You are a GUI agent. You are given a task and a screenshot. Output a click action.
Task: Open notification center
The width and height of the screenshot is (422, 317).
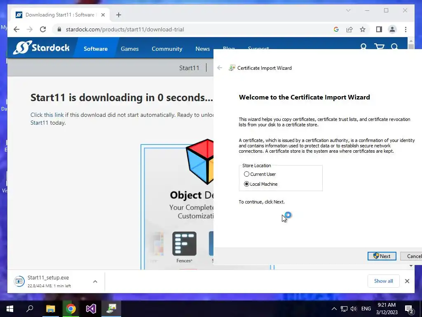coord(409,309)
